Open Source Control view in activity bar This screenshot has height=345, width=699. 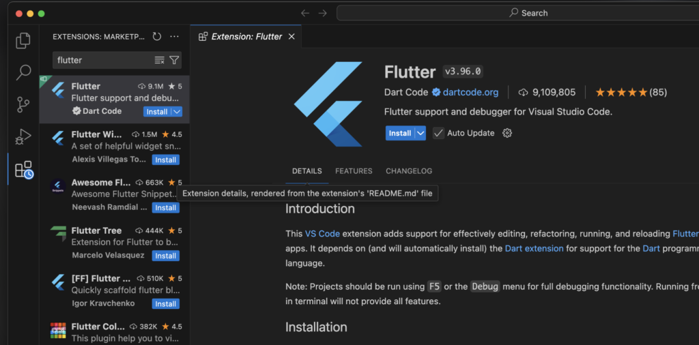[23, 104]
